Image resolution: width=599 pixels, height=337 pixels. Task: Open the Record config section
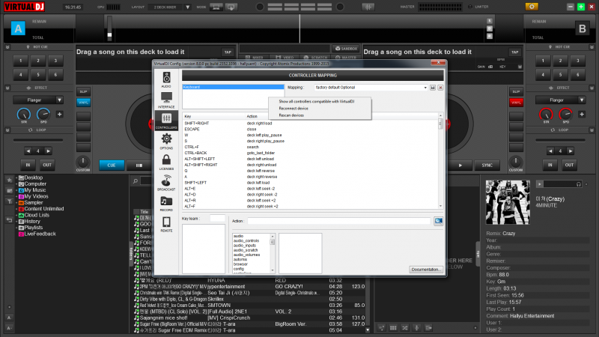[x=166, y=203]
